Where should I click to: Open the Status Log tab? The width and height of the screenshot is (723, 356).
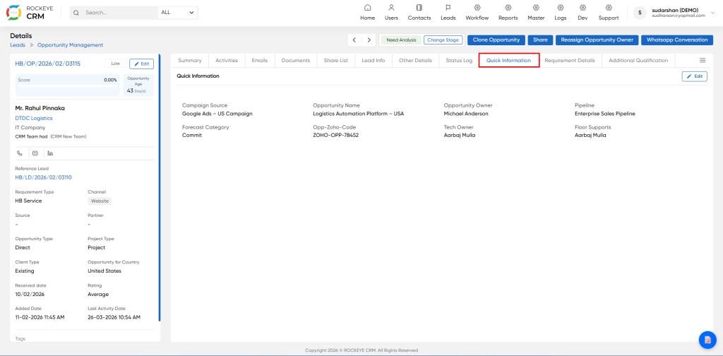pyautogui.click(x=459, y=61)
